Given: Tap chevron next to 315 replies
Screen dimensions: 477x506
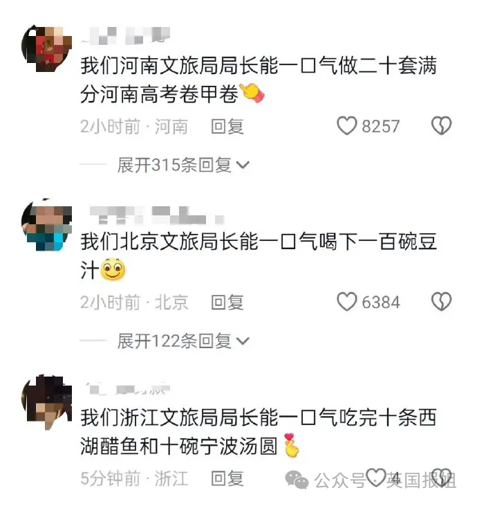Looking at the screenshot, I should 243,165.
